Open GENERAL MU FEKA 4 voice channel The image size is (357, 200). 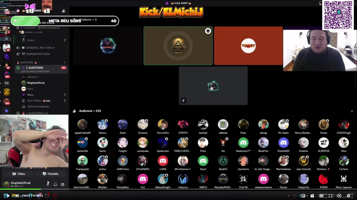[40, 48]
